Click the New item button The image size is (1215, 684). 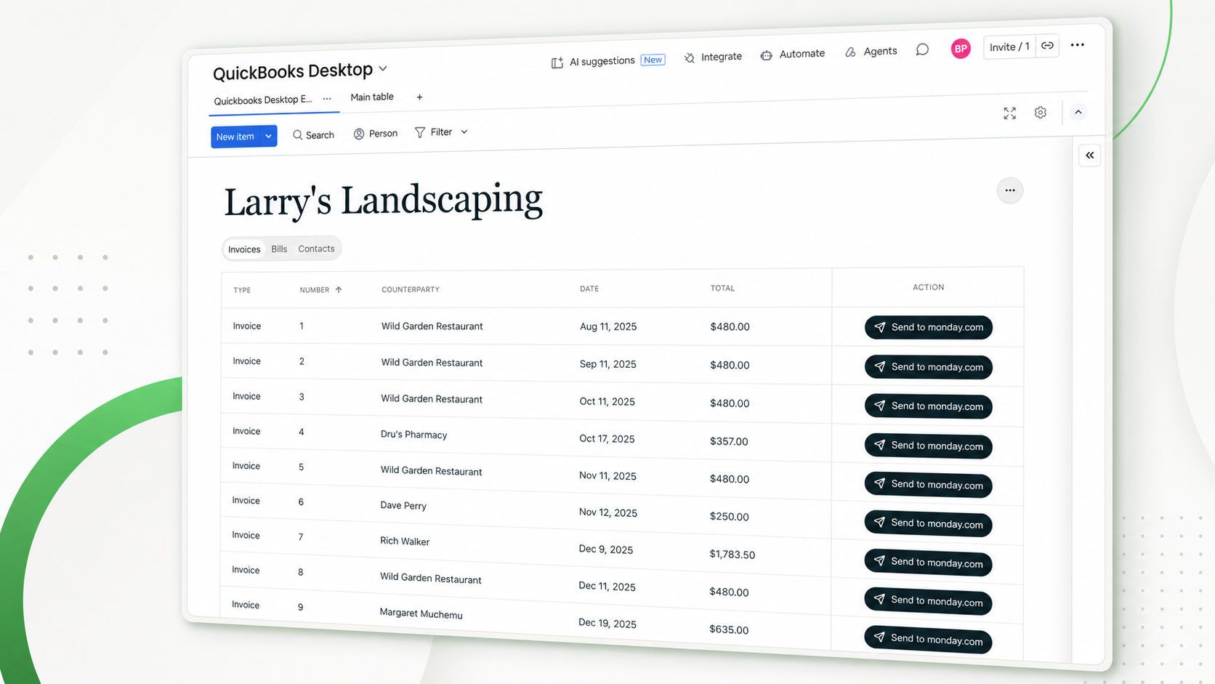pos(235,137)
